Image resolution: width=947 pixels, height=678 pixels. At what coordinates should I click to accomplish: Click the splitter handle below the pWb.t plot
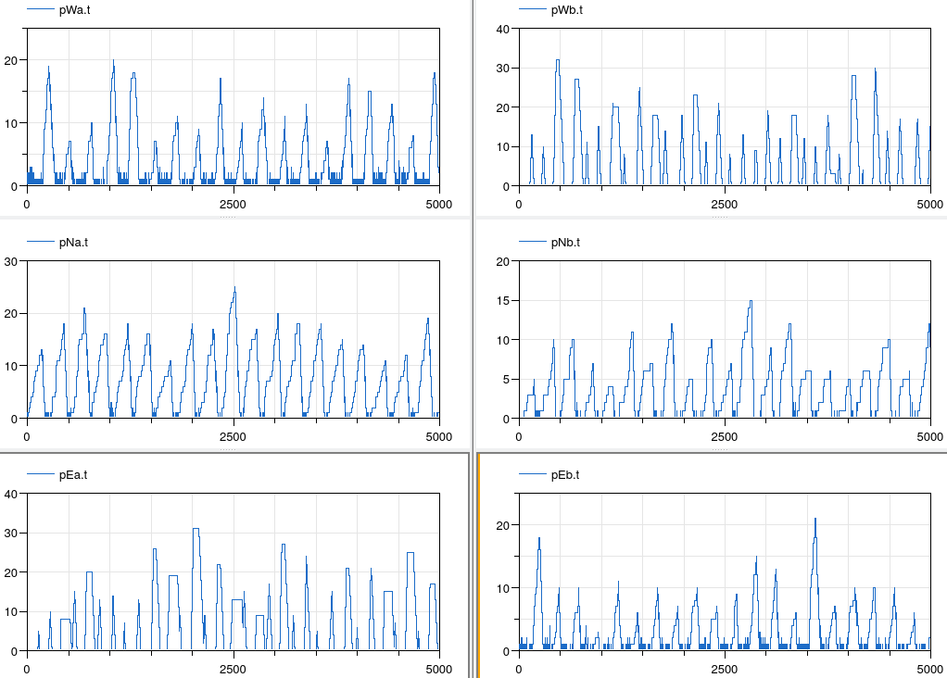720,218
